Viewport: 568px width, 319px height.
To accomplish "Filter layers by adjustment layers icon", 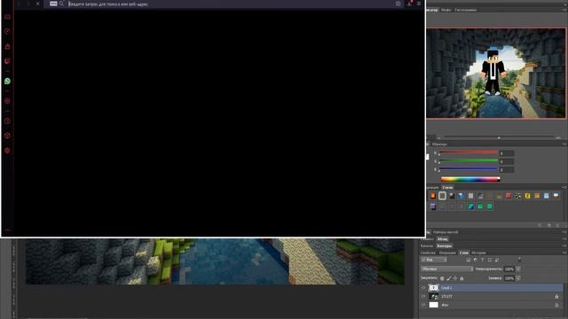I will (476, 260).
